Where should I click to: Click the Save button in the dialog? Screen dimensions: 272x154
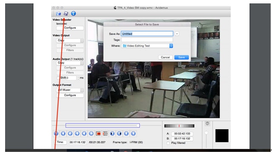(181, 57)
